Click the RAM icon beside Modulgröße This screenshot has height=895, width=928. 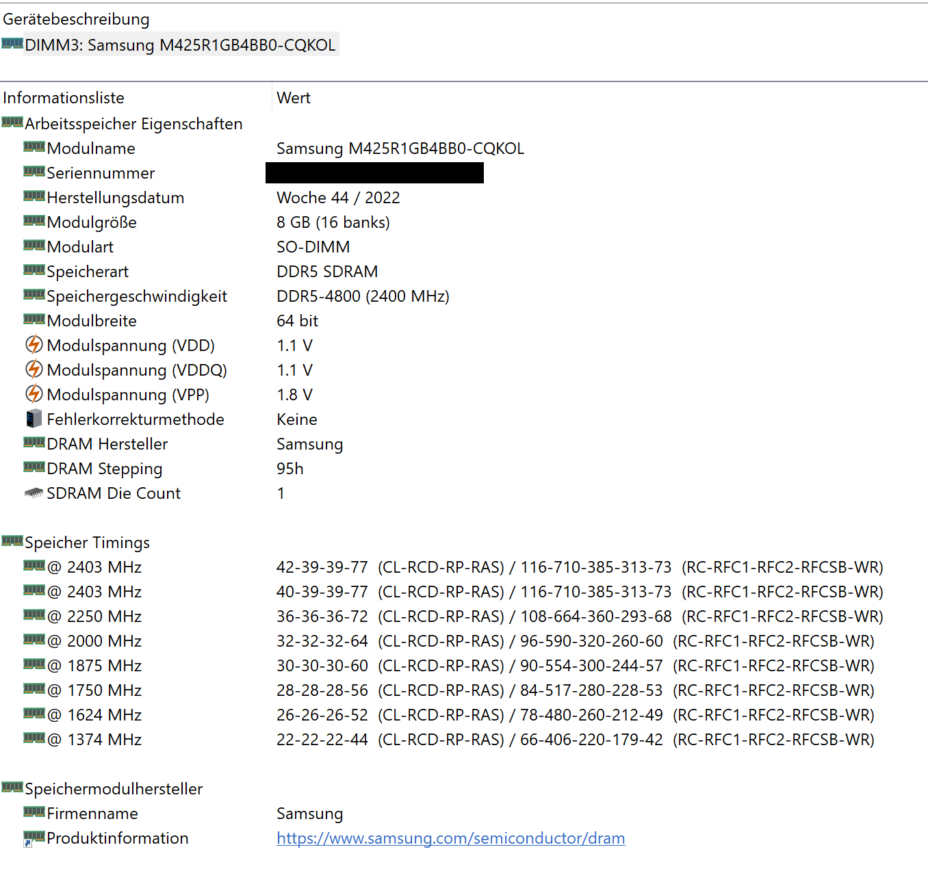click(x=34, y=221)
